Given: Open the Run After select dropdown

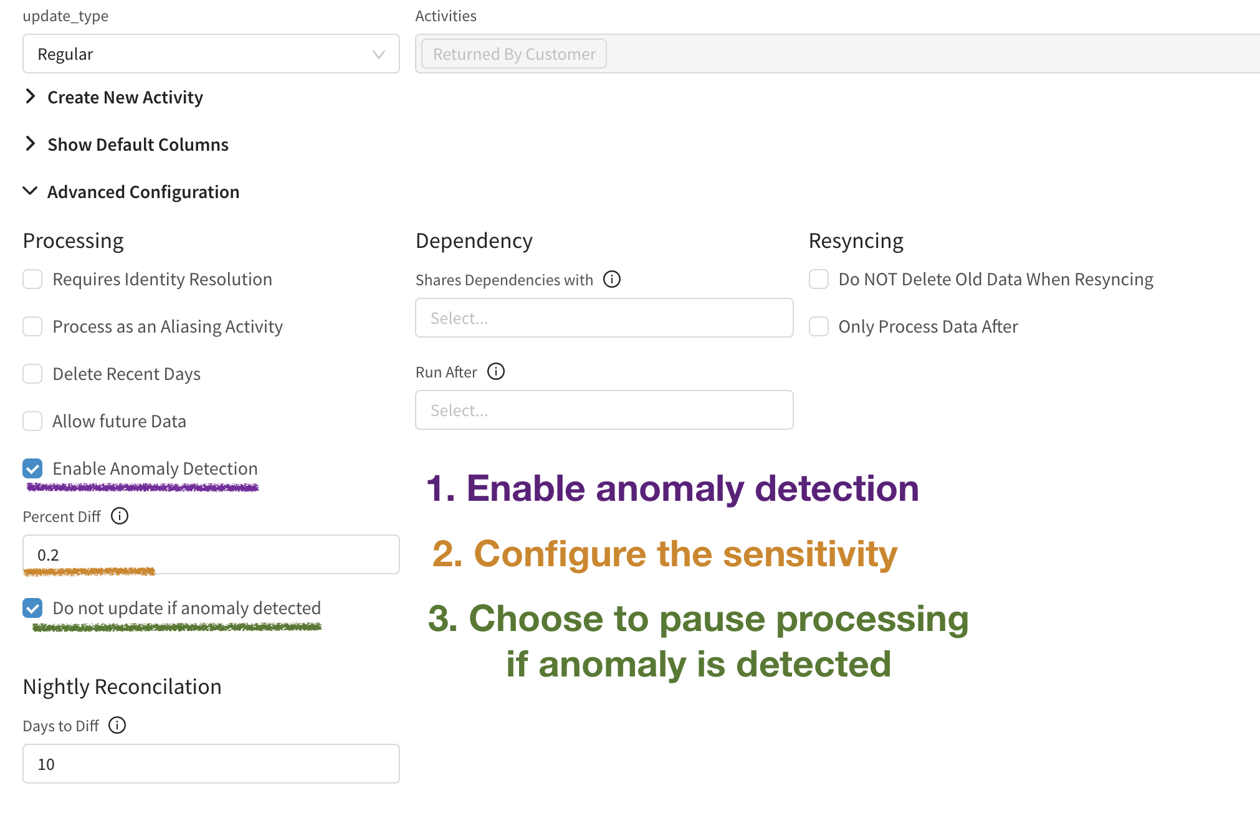Looking at the screenshot, I should (x=604, y=410).
